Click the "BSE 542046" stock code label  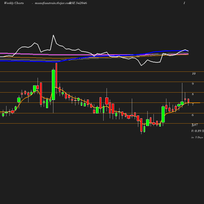[x=78, y=3]
